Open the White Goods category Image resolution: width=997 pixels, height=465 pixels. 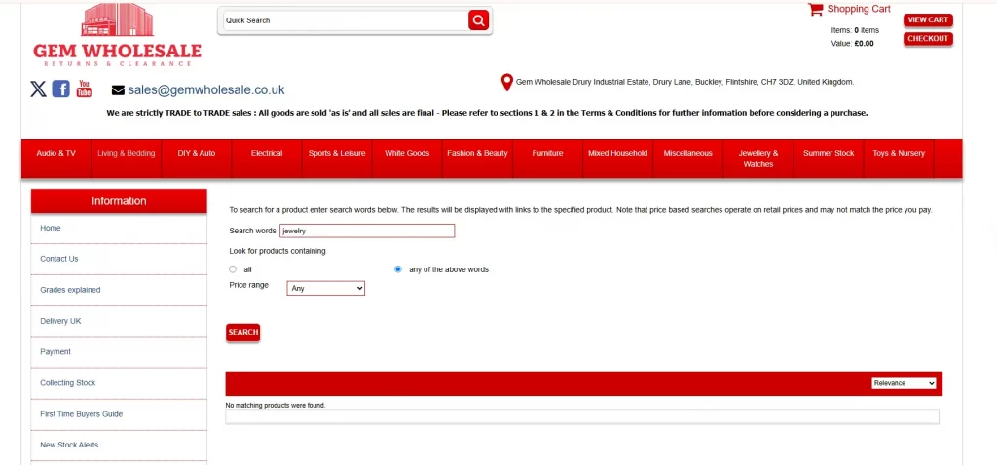tap(407, 153)
